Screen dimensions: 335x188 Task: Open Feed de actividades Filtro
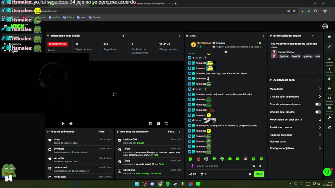tap(101, 132)
